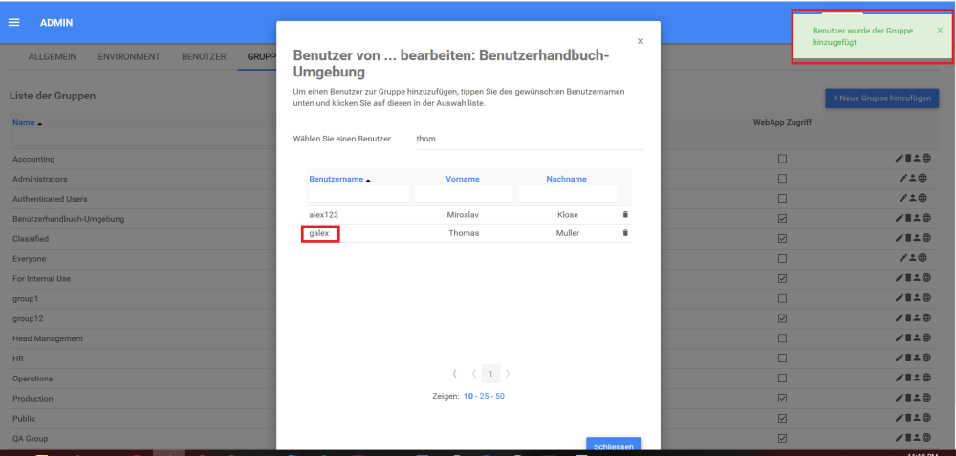Show 10 entries per page

tap(468, 396)
